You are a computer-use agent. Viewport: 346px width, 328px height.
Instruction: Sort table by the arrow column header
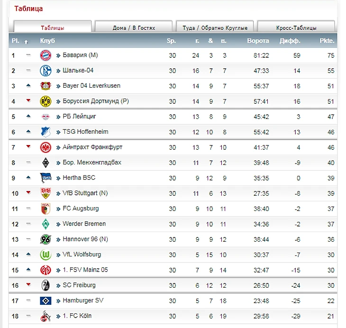[x=27, y=41]
